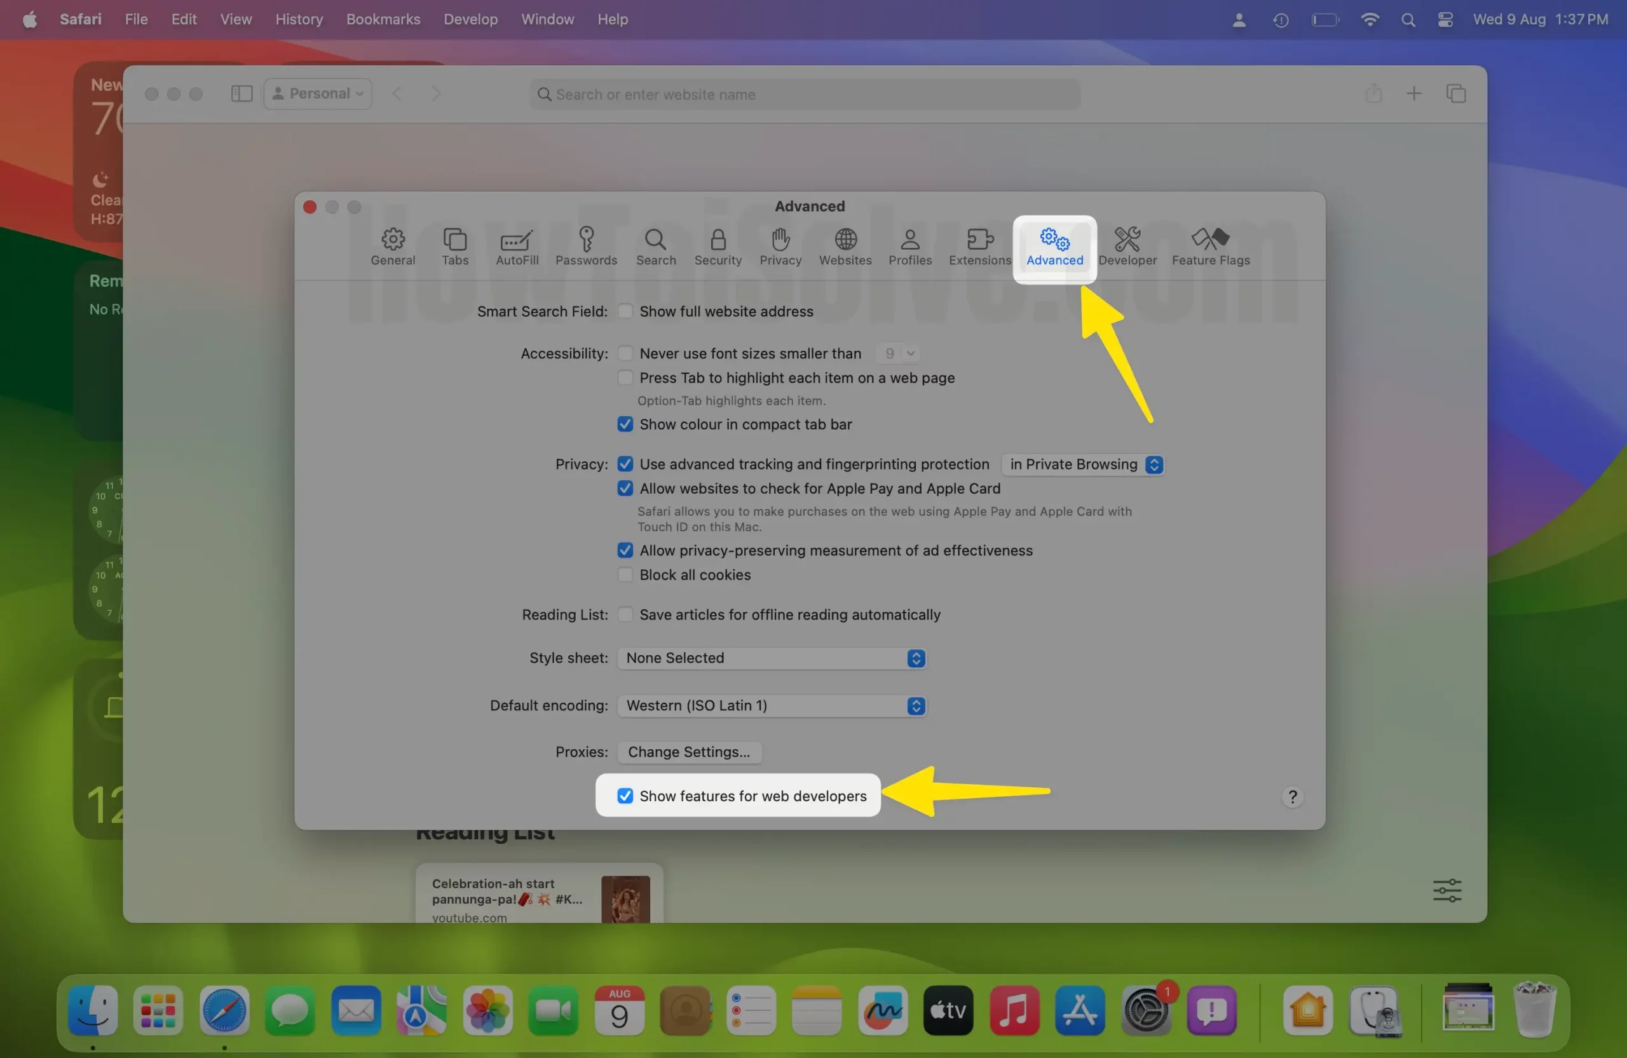Screen dimensions: 1627x1058
Task: Switch to AutoFill settings
Action: click(517, 247)
